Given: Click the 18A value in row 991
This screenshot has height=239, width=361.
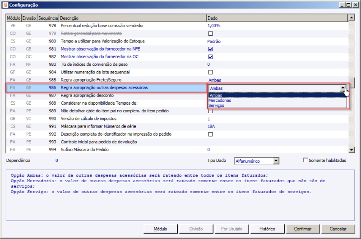Looking at the screenshot, I should click(x=211, y=126).
